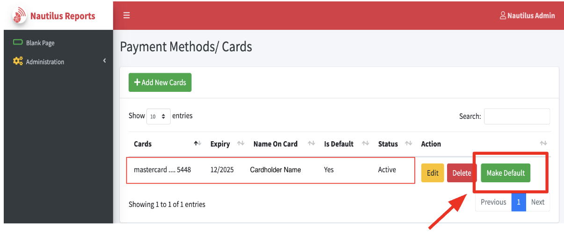
Task: Click the Blank Page sidebar icon
Action: tap(18, 42)
